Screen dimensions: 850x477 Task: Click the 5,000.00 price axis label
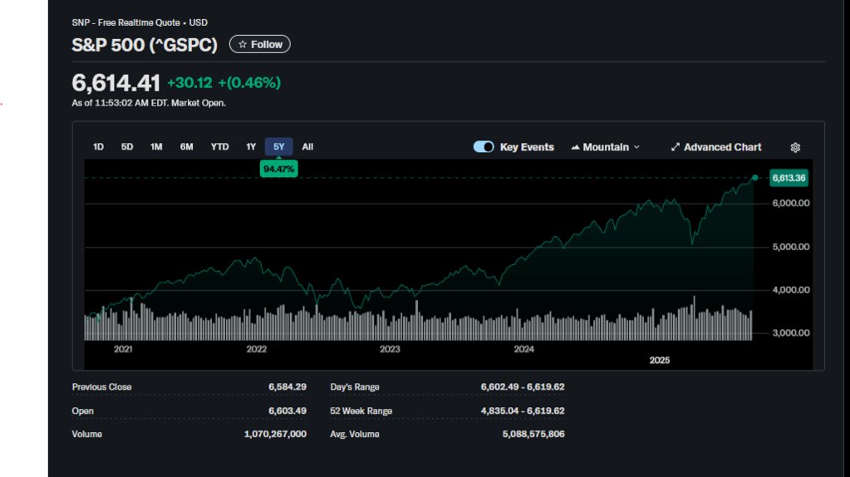pyautogui.click(x=791, y=247)
